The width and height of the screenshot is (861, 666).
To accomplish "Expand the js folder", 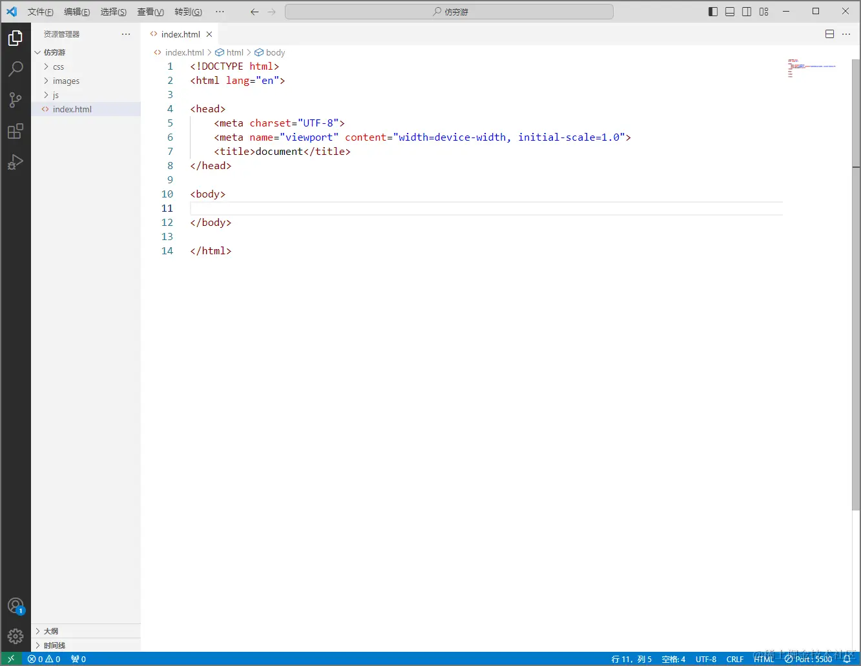I will coord(86,95).
